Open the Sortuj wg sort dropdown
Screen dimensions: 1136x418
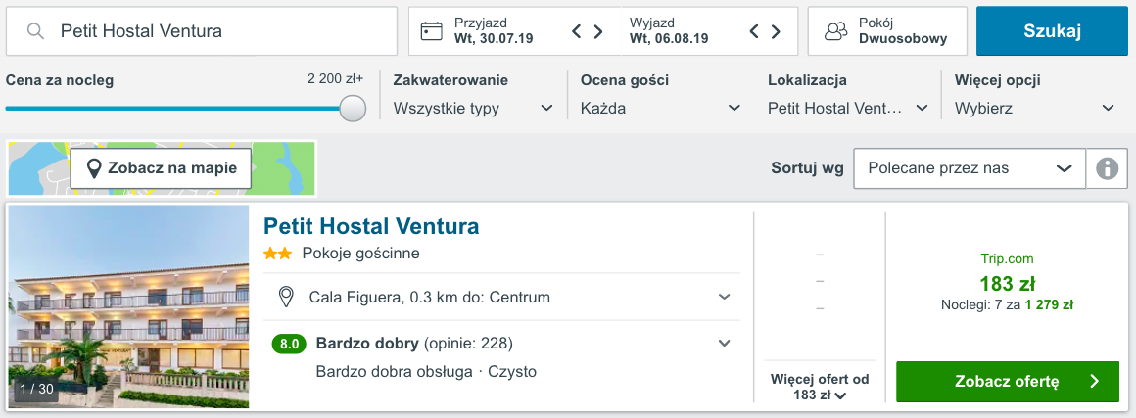(x=970, y=168)
